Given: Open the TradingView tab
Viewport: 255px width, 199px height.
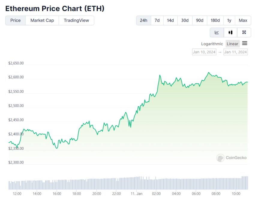Looking at the screenshot, I should [76, 20].
